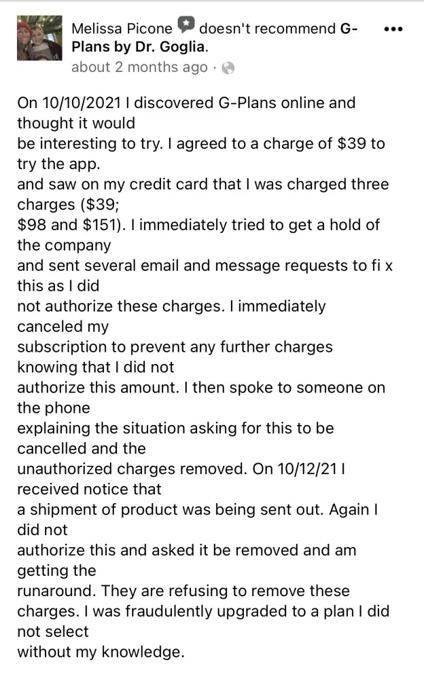The height and width of the screenshot is (679, 424).
Task: Click the globe public visibility icon
Action: click(228, 67)
